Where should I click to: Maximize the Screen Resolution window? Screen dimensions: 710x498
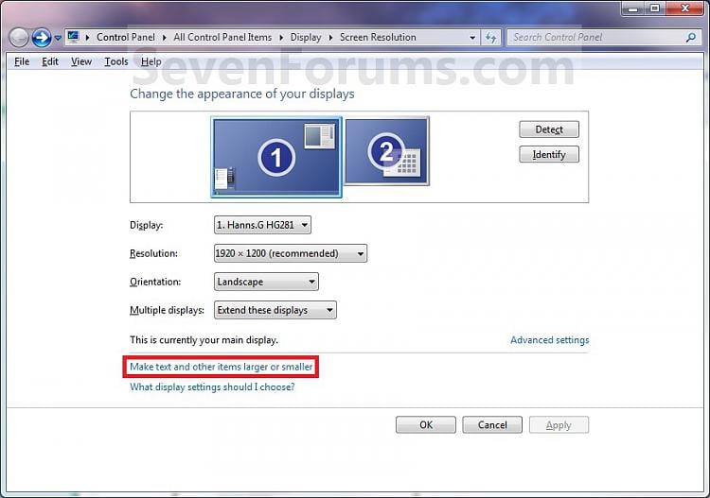655,9
